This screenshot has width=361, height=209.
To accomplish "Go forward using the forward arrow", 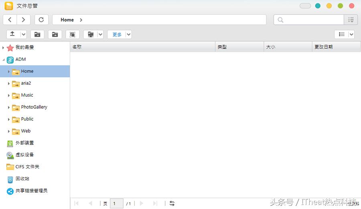I will [x=23, y=20].
